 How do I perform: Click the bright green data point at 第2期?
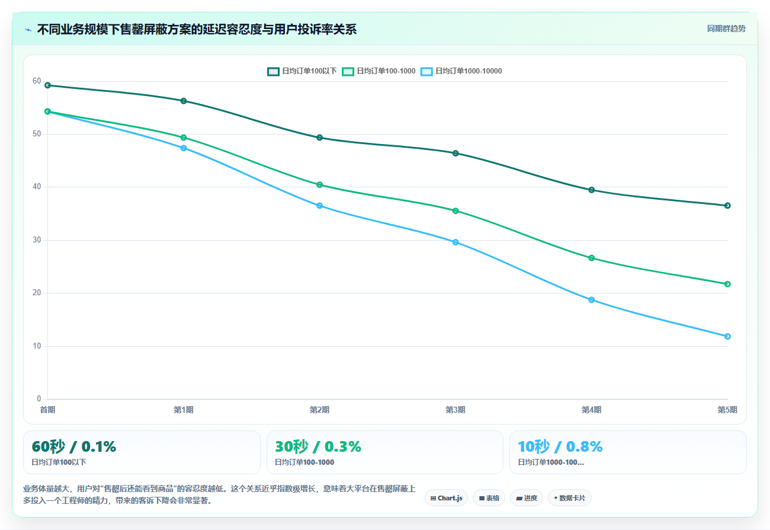pyautogui.click(x=320, y=185)
